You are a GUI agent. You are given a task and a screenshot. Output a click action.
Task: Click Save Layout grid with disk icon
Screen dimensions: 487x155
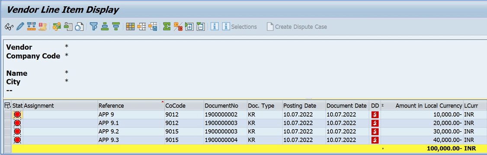coord(153,27)
